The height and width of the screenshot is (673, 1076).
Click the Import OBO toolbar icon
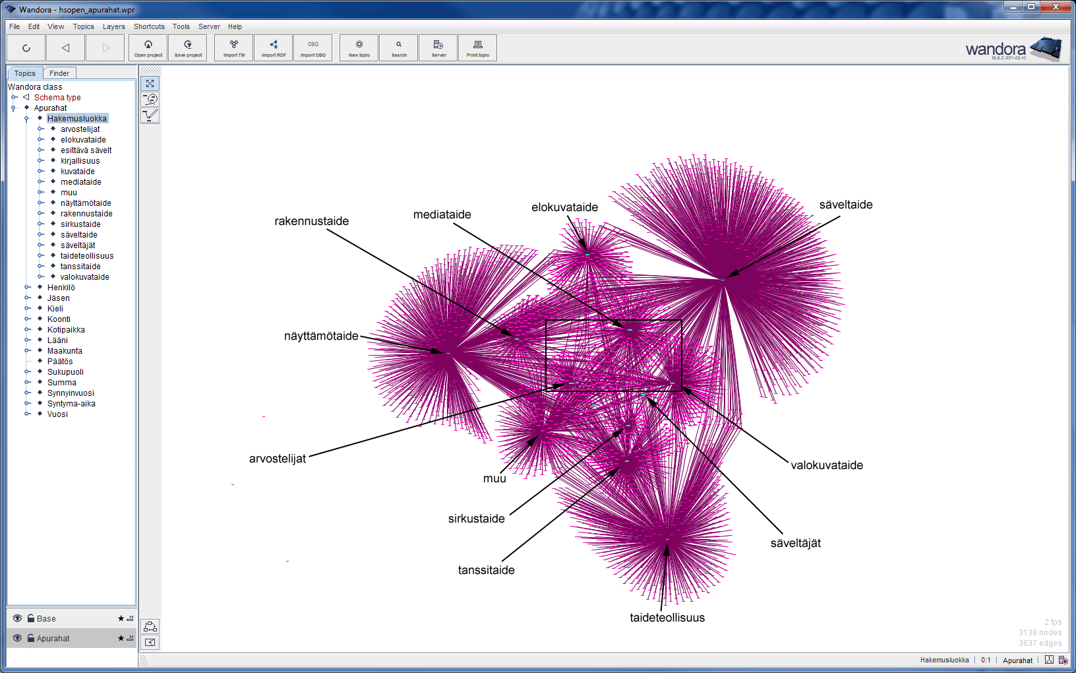pos(313,48)
